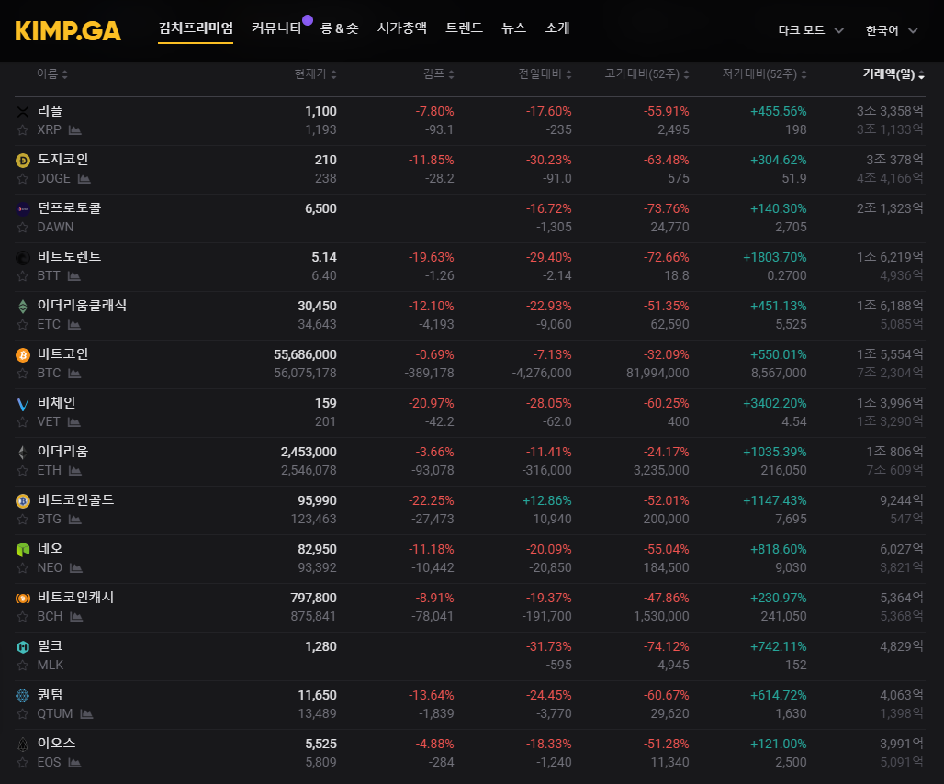This screenshot has width=944, height=784.
Task: Sort by 이름 column header
Action: tap(52, 74)
